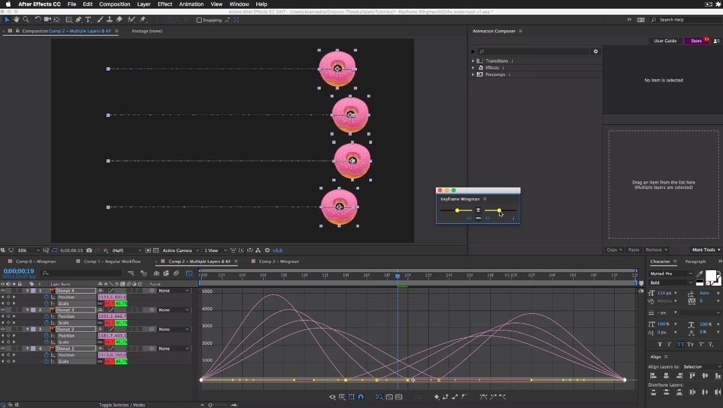Collapse the Donut 2 layer twirl arrow
This screenshot has width=723, height=408.
click(28, 329)
